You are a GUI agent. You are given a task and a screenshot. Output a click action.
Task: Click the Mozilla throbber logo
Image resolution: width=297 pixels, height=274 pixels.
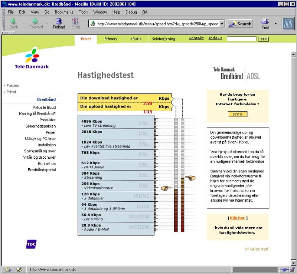[x=288, y=23]
